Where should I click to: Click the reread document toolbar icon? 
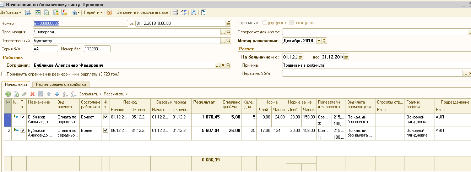click(x=38, y=12)
